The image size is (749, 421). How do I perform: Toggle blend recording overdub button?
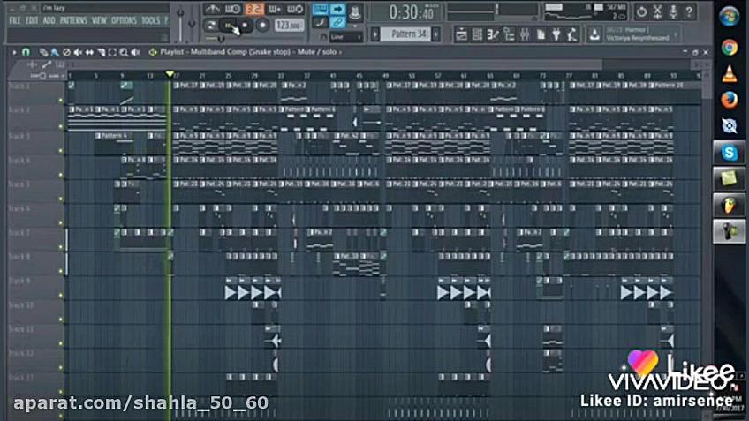276,10
